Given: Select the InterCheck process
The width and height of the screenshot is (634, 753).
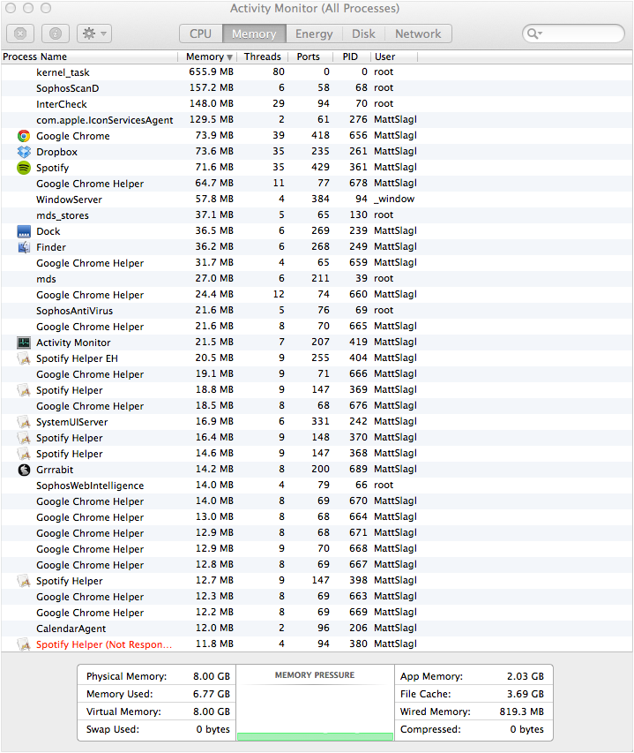Looking at the screenshot, I should (317, 104).
